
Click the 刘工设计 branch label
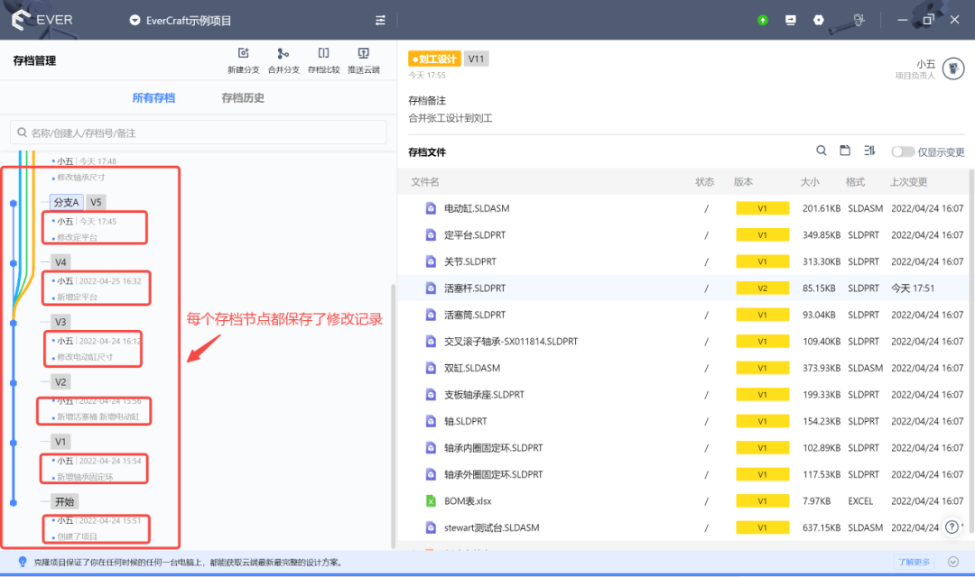[x=434, y=59]
